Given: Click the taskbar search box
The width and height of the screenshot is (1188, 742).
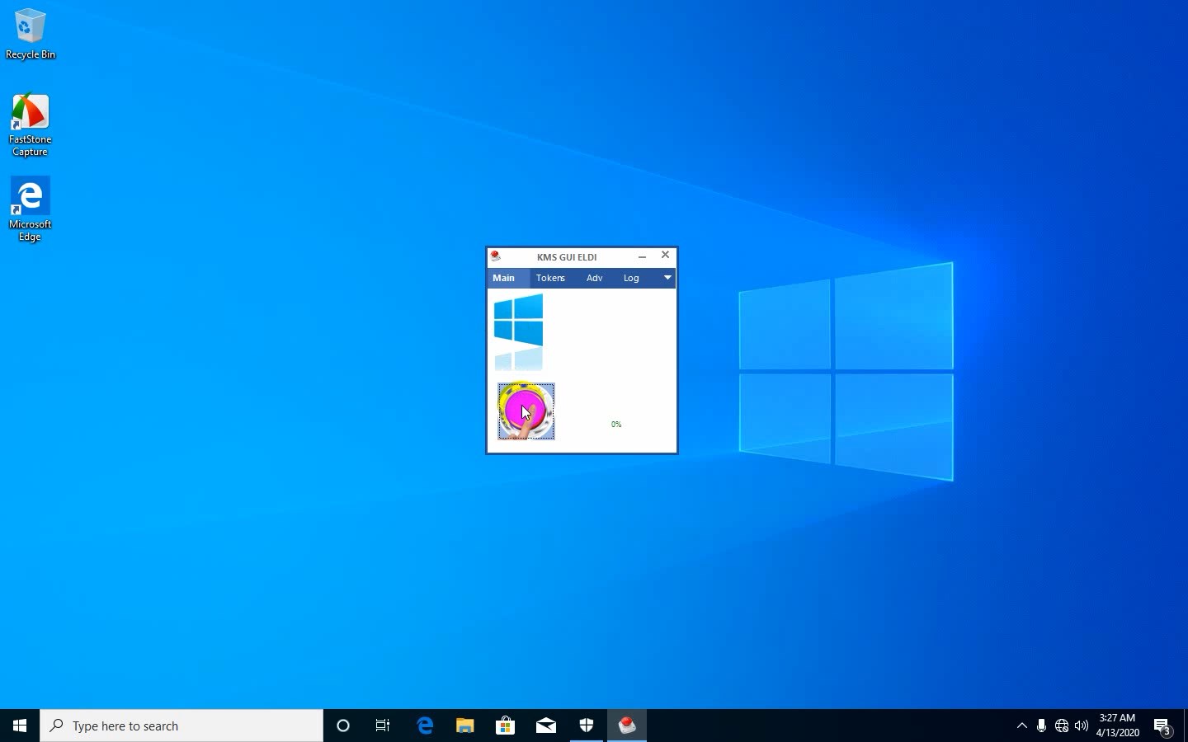Looking at the screenshot, I should [x=181, y=726].
